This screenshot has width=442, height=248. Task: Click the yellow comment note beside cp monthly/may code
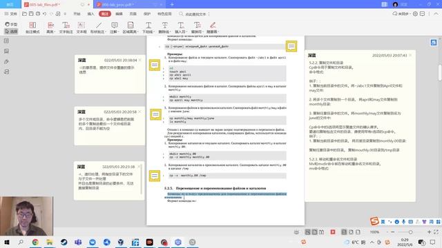pos(155,114)
